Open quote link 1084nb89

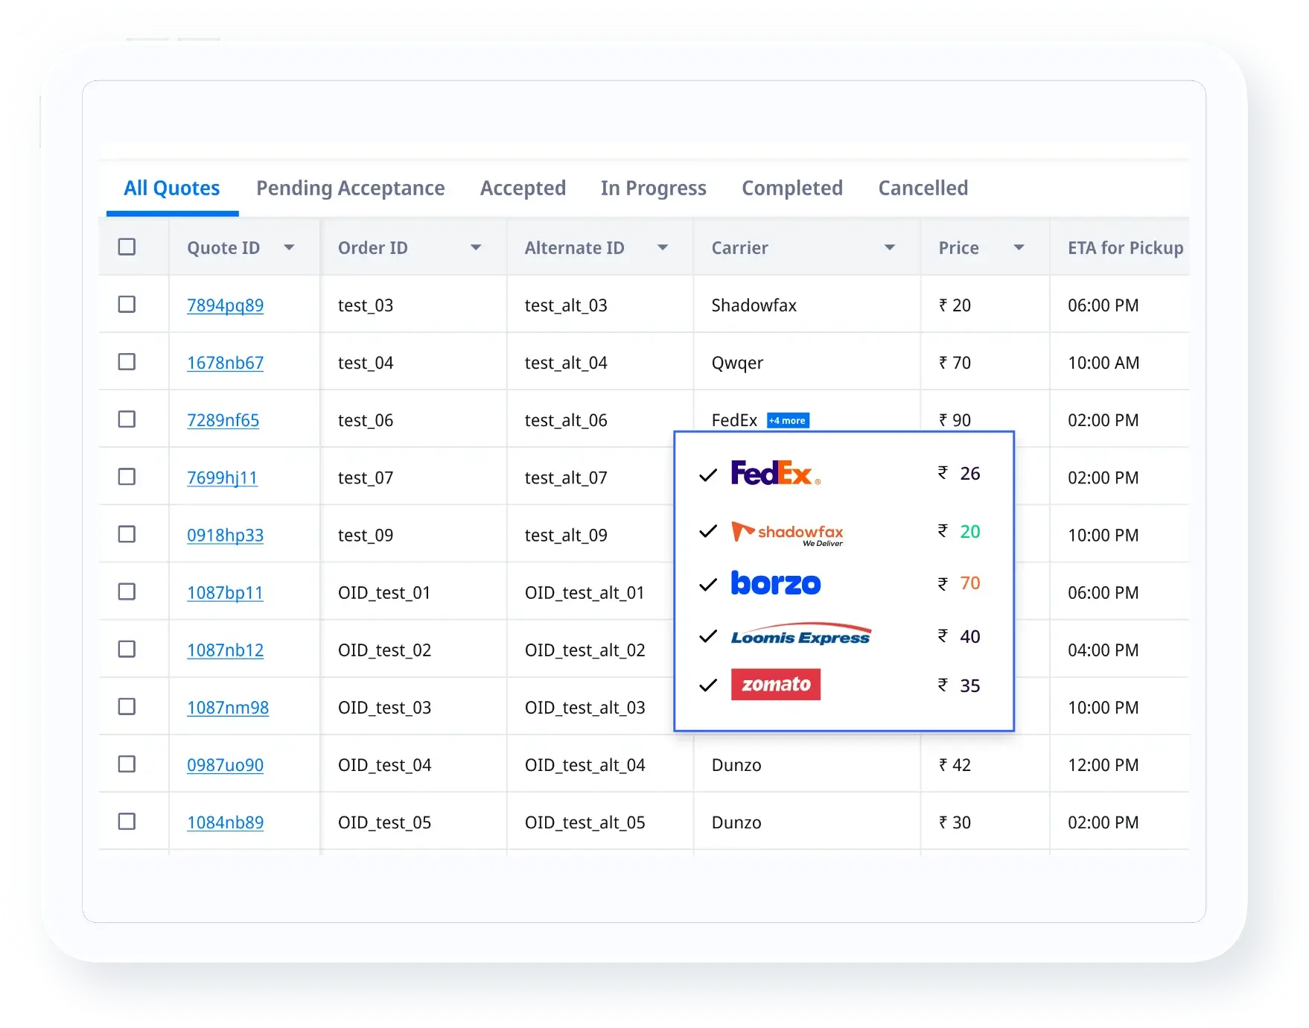coord(225,822)
